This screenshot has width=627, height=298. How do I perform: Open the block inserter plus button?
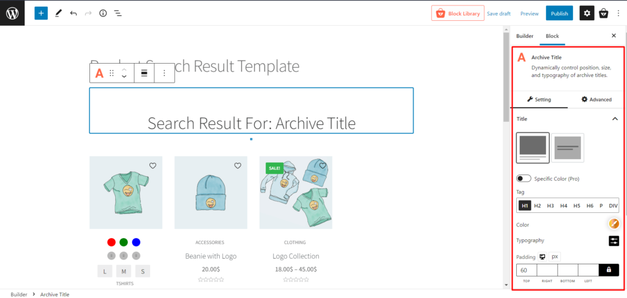click(x=41, y=13)
